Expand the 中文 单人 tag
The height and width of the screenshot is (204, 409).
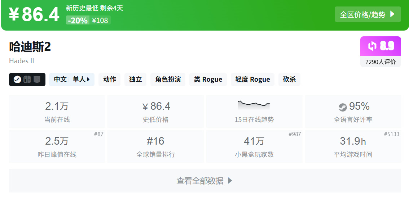[x=72, y=80]
